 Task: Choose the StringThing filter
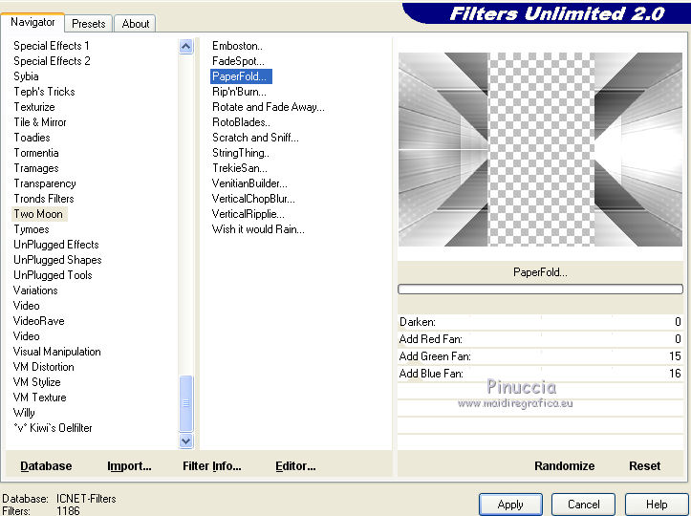click(x=240, y=153)
